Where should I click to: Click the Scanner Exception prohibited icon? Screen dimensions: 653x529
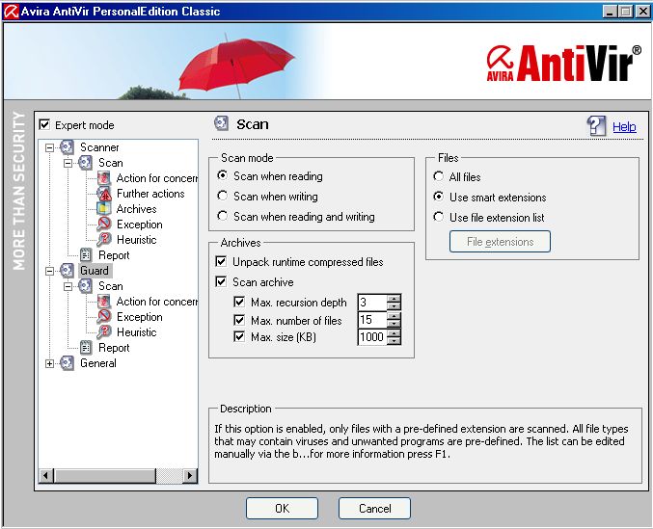coord(104,225)
